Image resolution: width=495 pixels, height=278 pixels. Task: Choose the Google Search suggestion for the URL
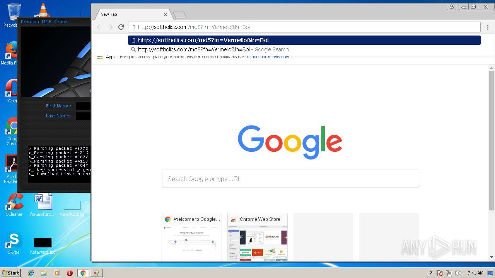point(304,49)
